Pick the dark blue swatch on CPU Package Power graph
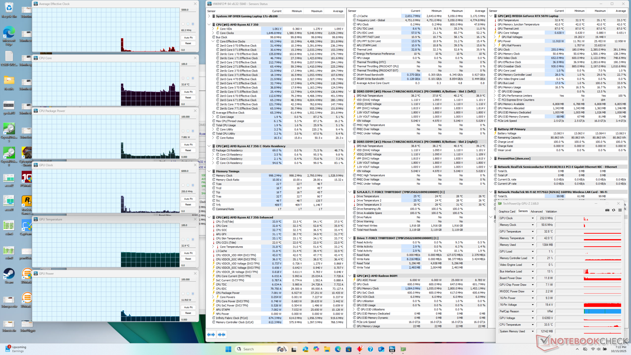Screen dimensions: 631x355 (x=193, y=131)
